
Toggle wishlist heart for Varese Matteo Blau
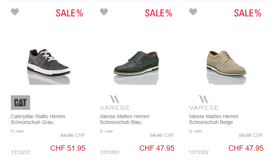[x=104, y=12]
